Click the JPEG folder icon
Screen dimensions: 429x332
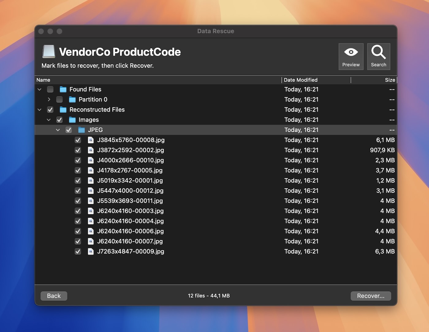click(82, 130)
